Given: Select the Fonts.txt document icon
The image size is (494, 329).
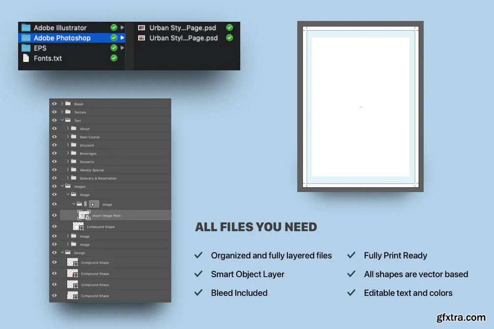Looking at the screenshot, I should click(26, 58).
